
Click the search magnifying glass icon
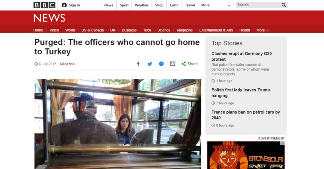coord(284,5)
